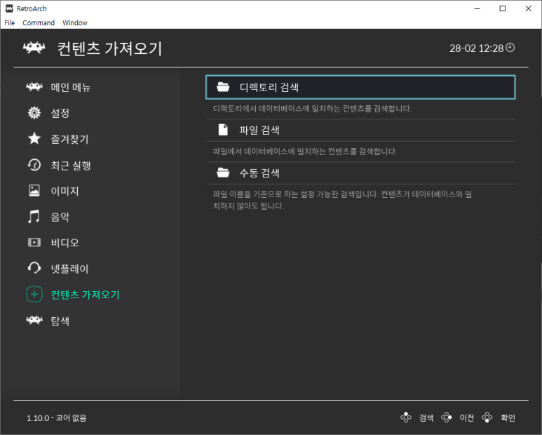Select 컨텐츠 가져오기 sidebar entry
This screenshot has height=435, width=542.
pyautogui.click(x=85, y=295)
